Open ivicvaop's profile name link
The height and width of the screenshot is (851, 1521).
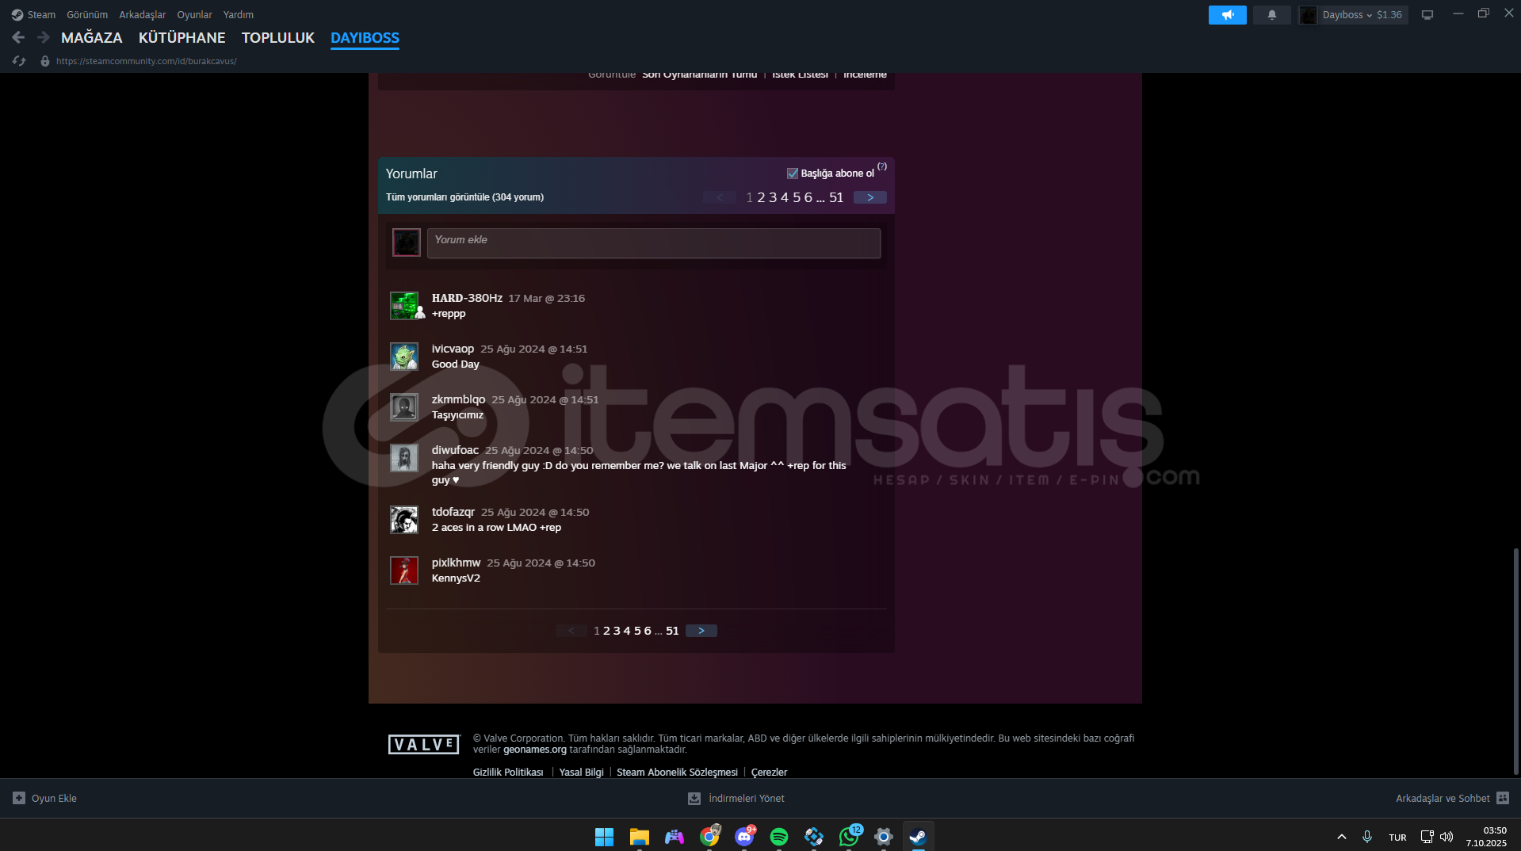(453, 349)
